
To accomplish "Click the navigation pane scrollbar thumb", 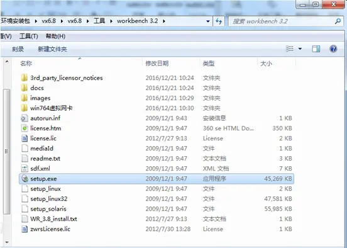I will pos(7,152).
